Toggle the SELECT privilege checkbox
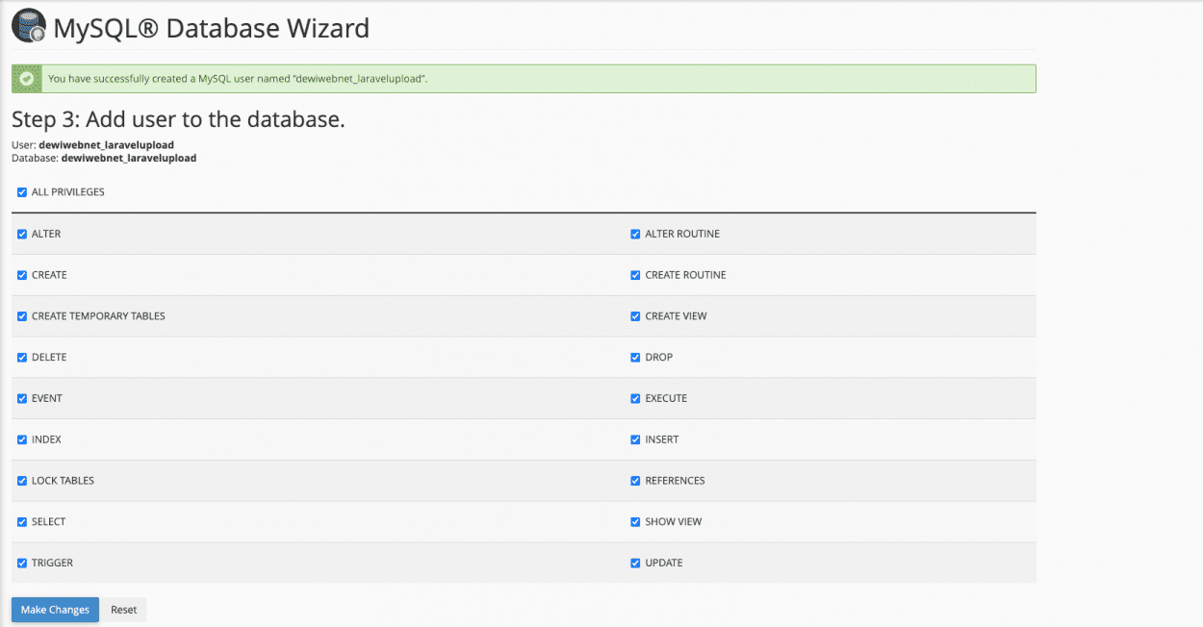The image size is (1203, 627). click(22, 522)
